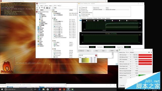This screenshot has height=91, width=162.
Task: Open the Windows Start menu
Action: pos(2,89)
